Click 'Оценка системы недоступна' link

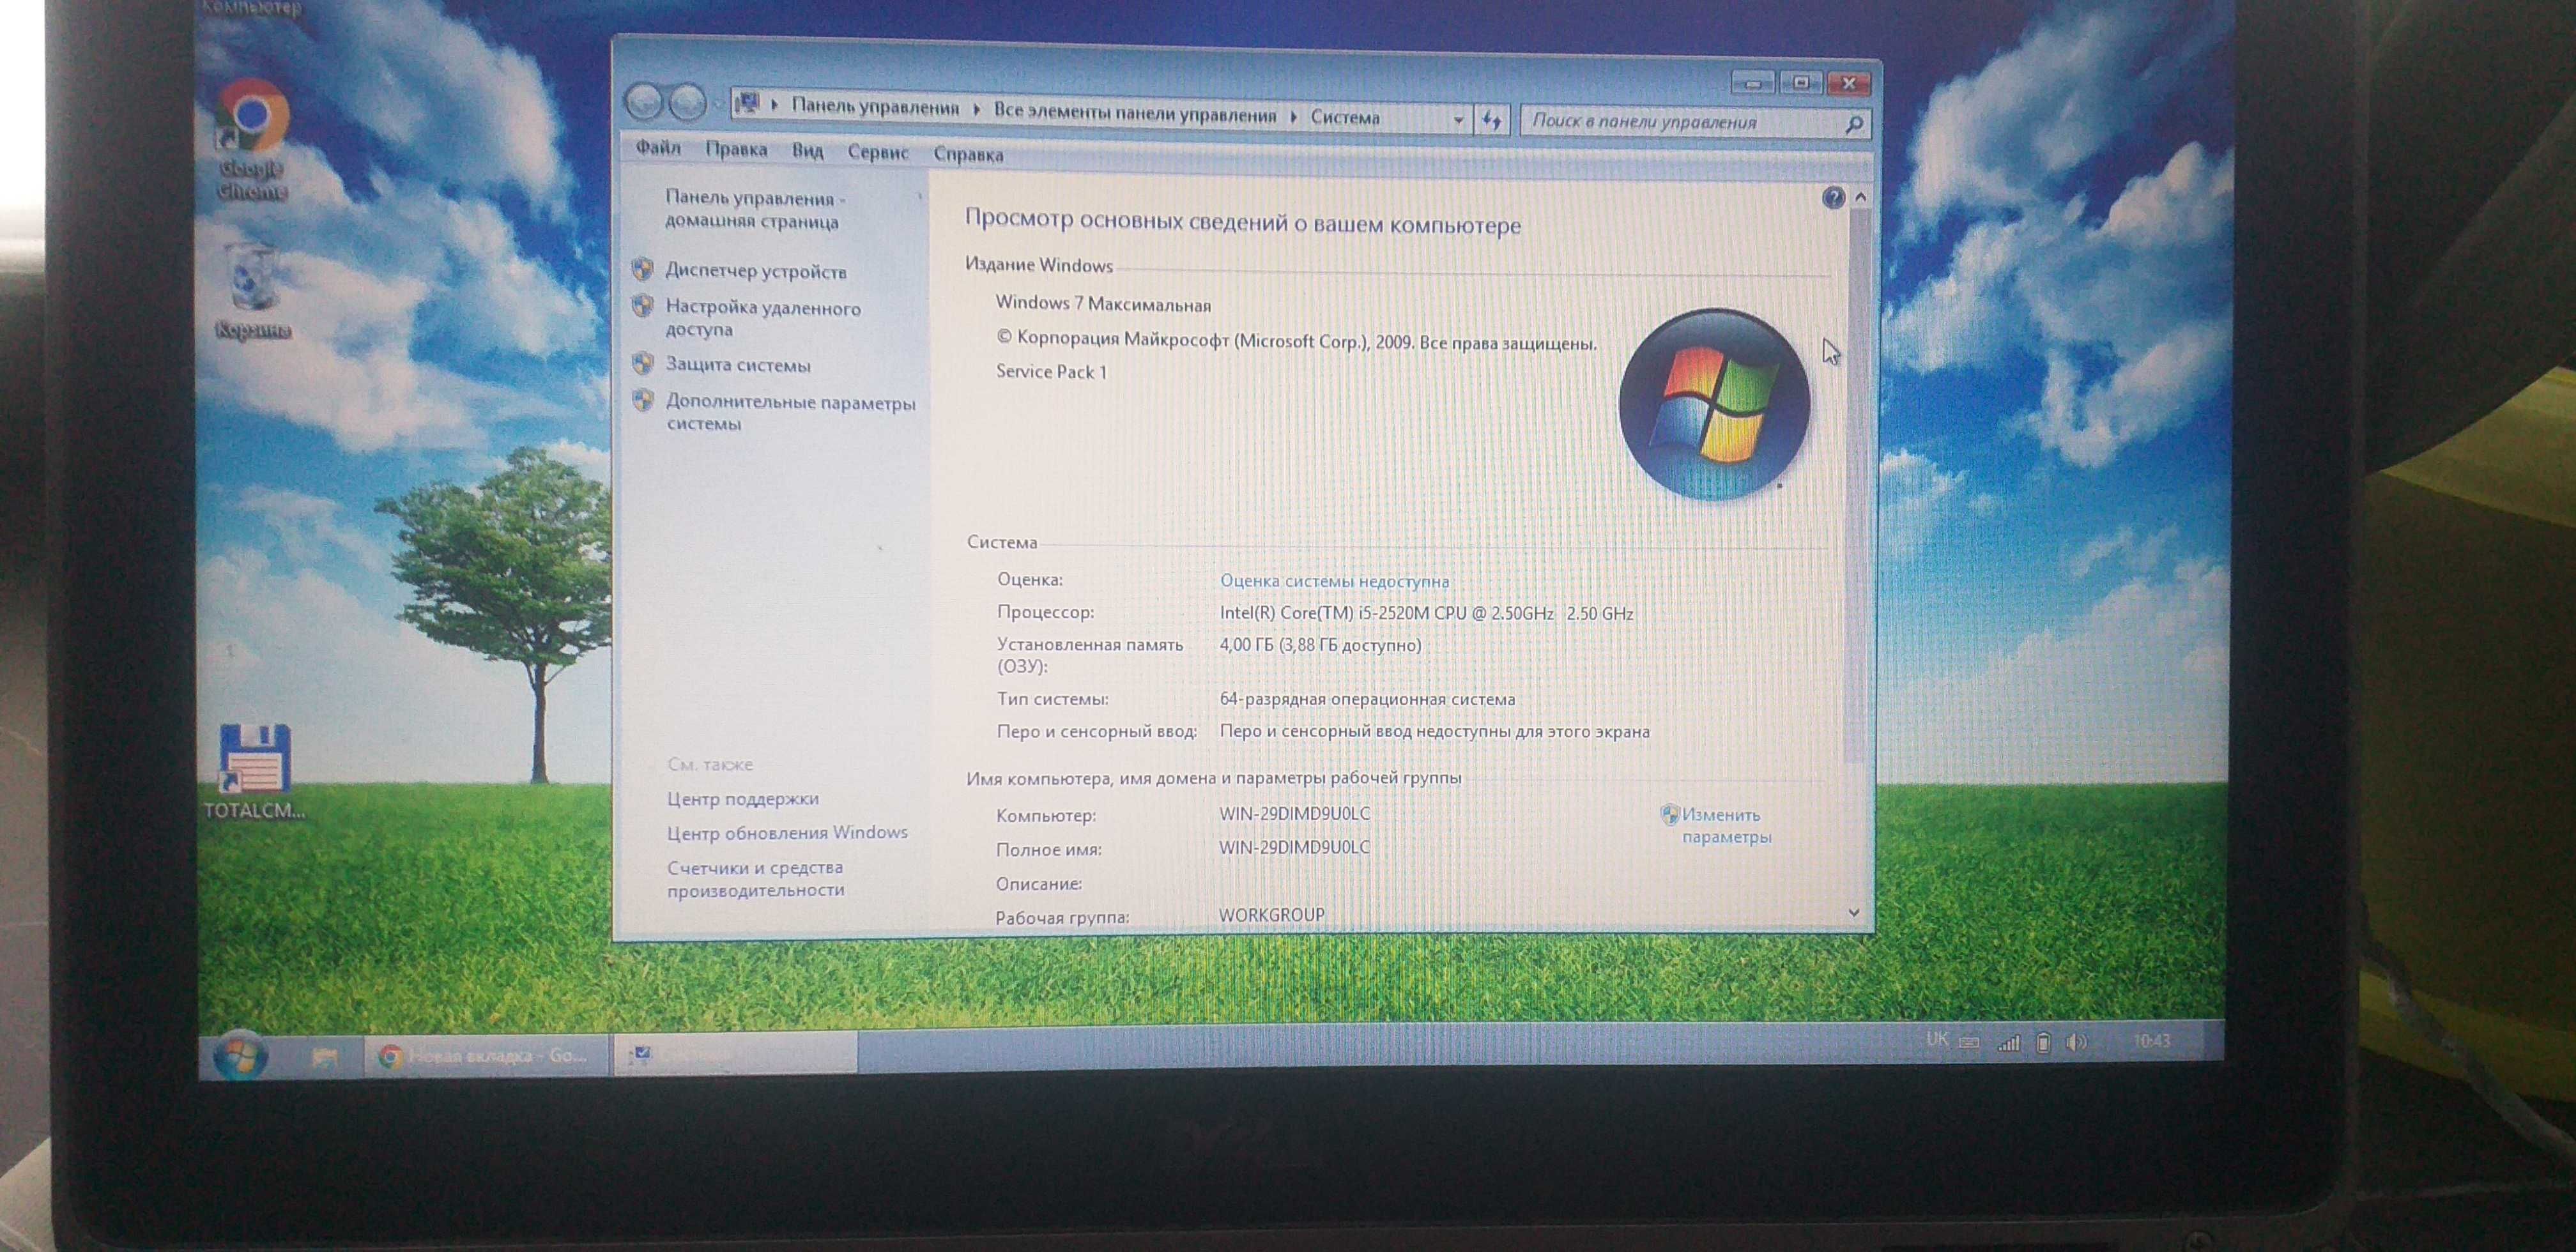[1334, 581]
